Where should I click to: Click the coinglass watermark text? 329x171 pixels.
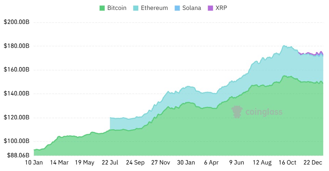263,112
